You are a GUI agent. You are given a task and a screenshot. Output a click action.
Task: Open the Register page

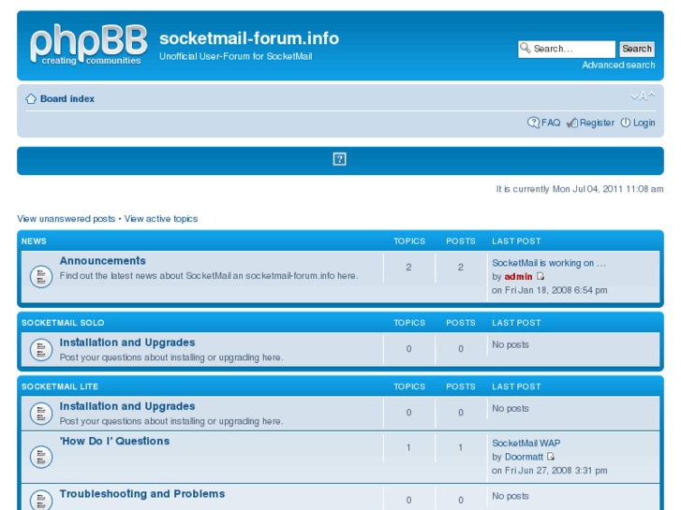point(597,123)
